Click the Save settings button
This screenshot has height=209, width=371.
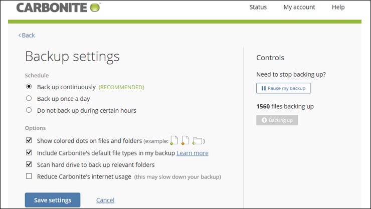(53, 200)
